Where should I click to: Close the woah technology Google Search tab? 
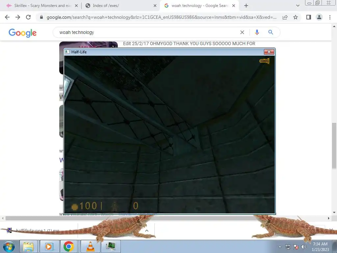pyautogui.click(x=234, y=6)
